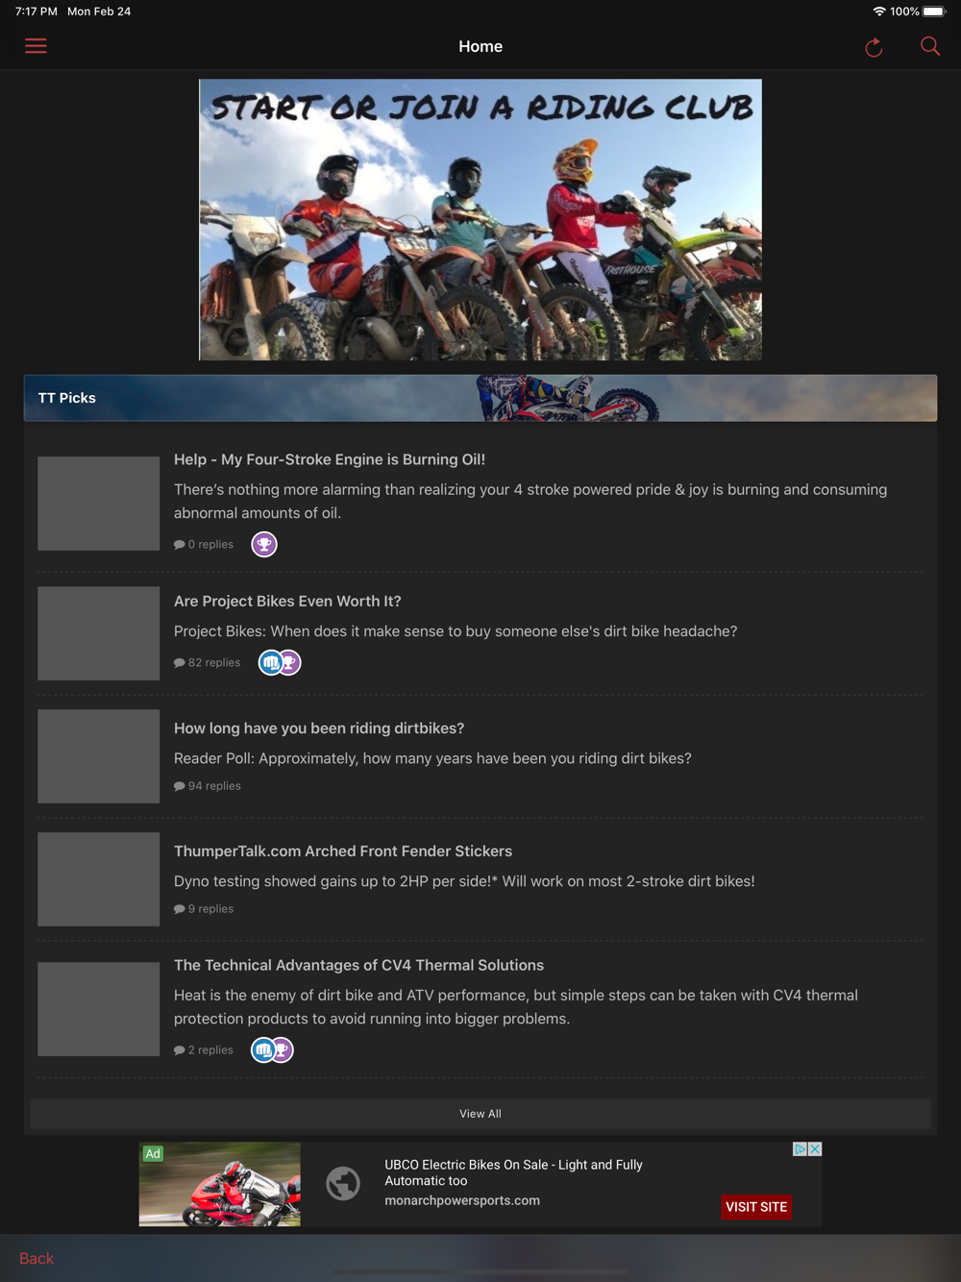Viewport: 961px width, 1282px height.
Task: Open 'How long have you been riding dirtbikes?' poll
Action: (319, 728)
